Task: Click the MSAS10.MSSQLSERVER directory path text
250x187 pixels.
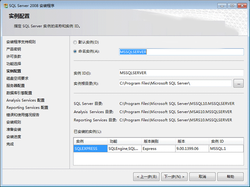Action: click(176, 112)
